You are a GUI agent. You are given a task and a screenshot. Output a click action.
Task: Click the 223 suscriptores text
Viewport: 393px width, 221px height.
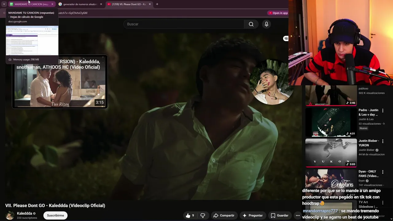coord(27,218)
